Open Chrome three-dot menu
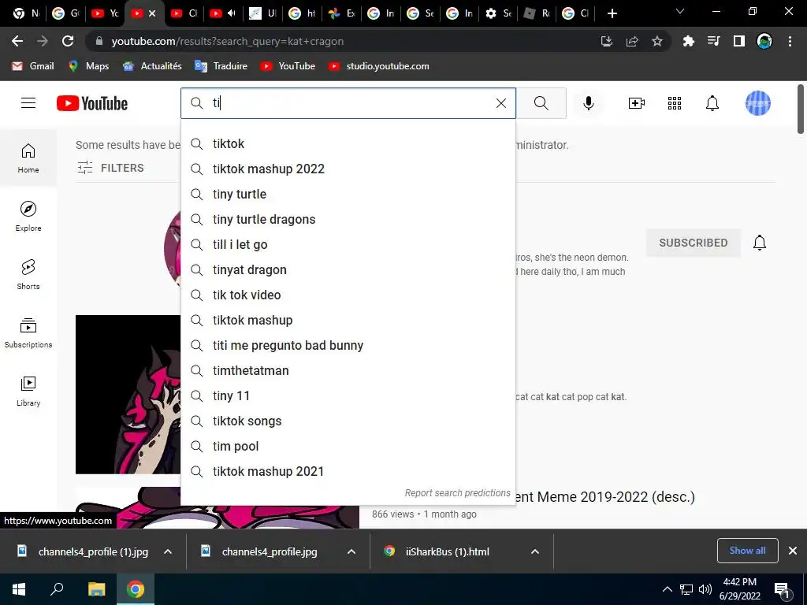807x605 pixels. pos(790,41)
